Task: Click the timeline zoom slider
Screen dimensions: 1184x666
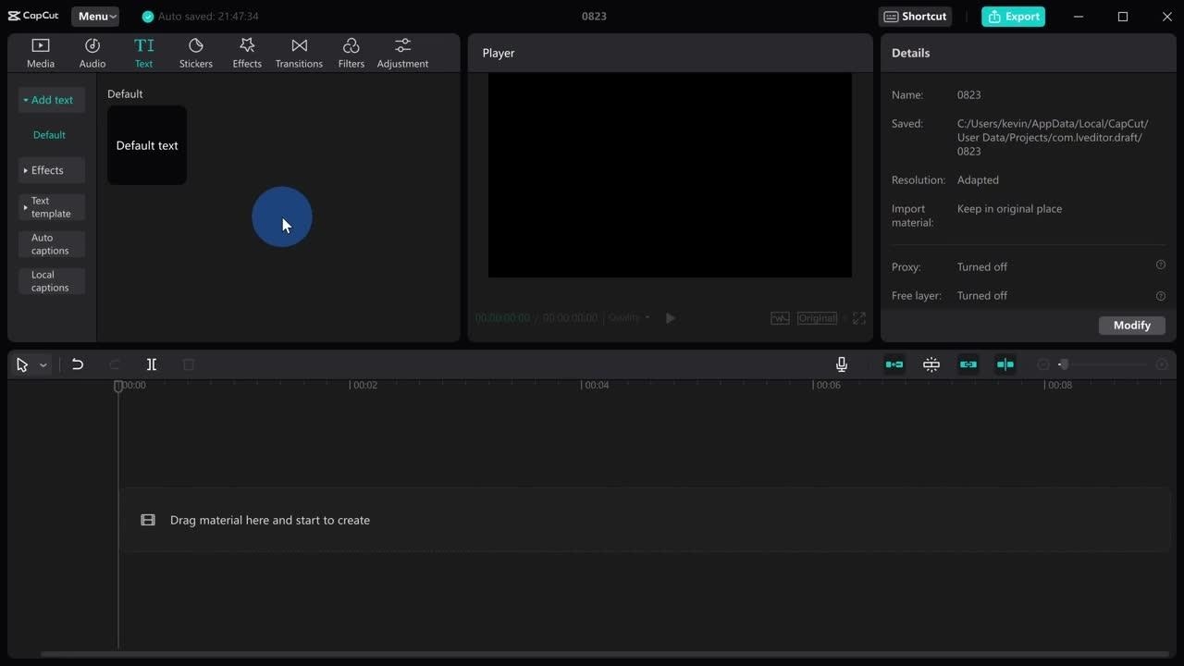Action: [x=1104, y=364]
